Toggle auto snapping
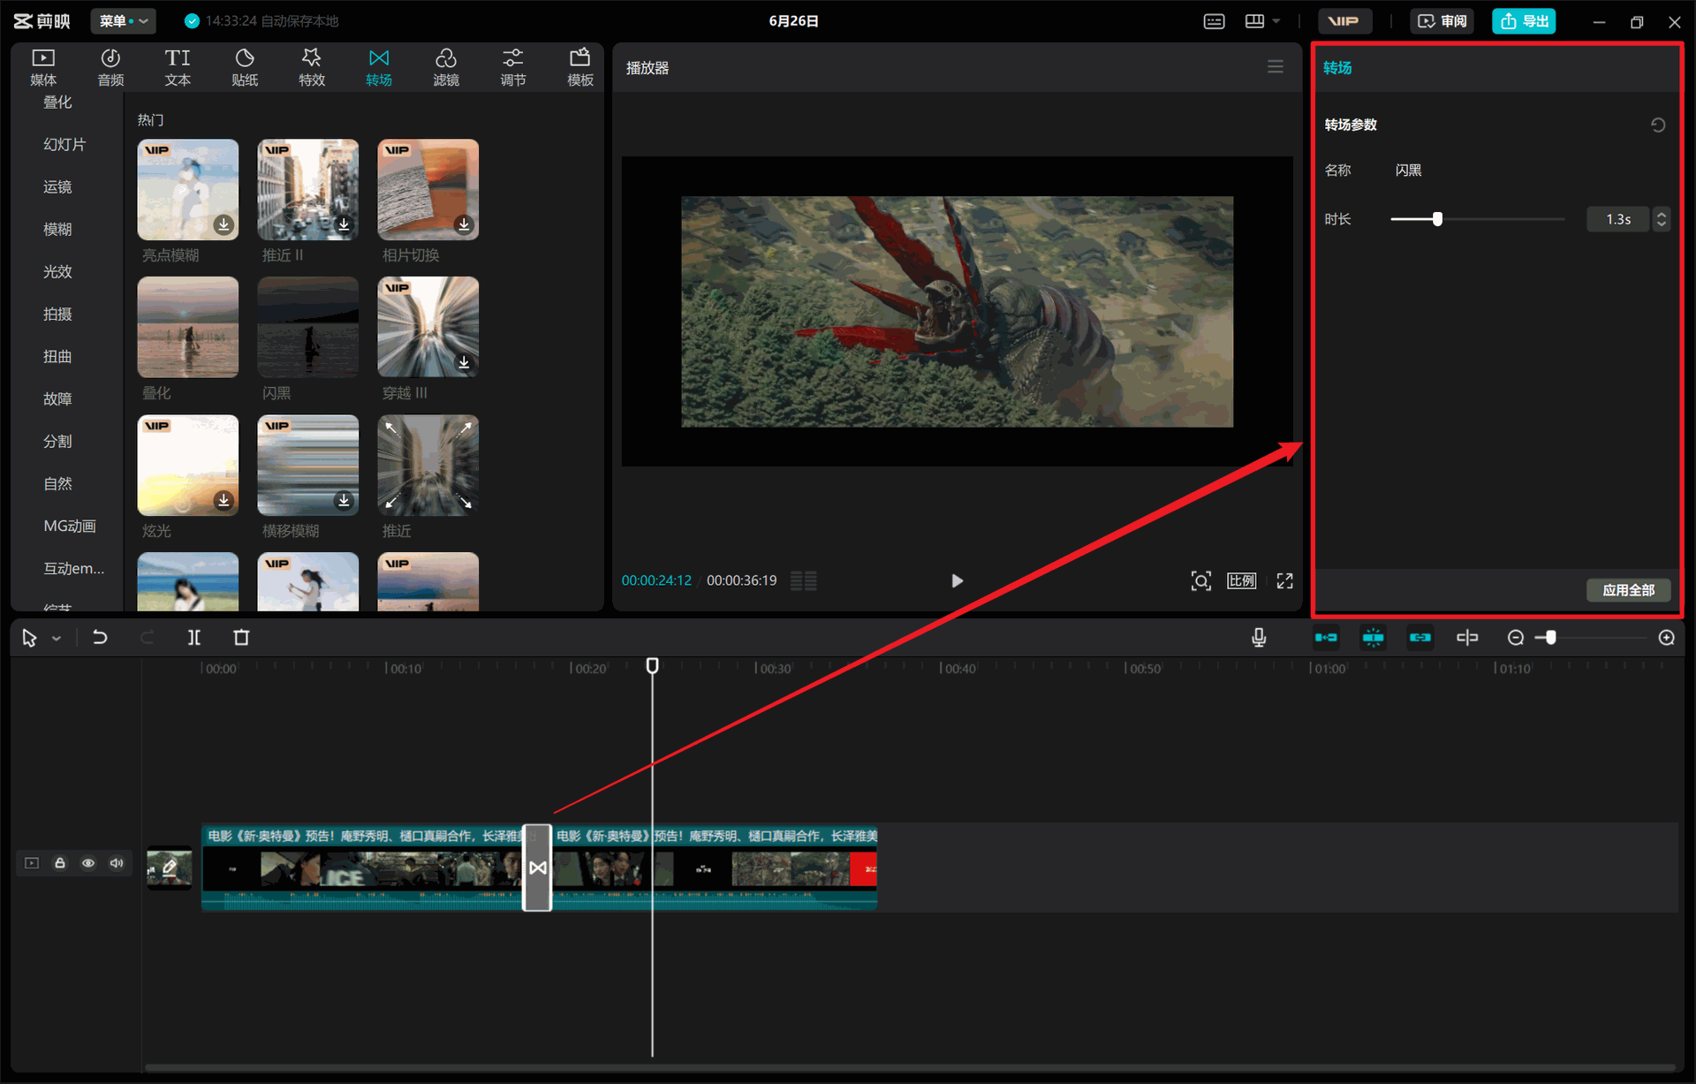Image resolution: width=1696 pixels, height=1084 pixels. tap(1373, 637)
